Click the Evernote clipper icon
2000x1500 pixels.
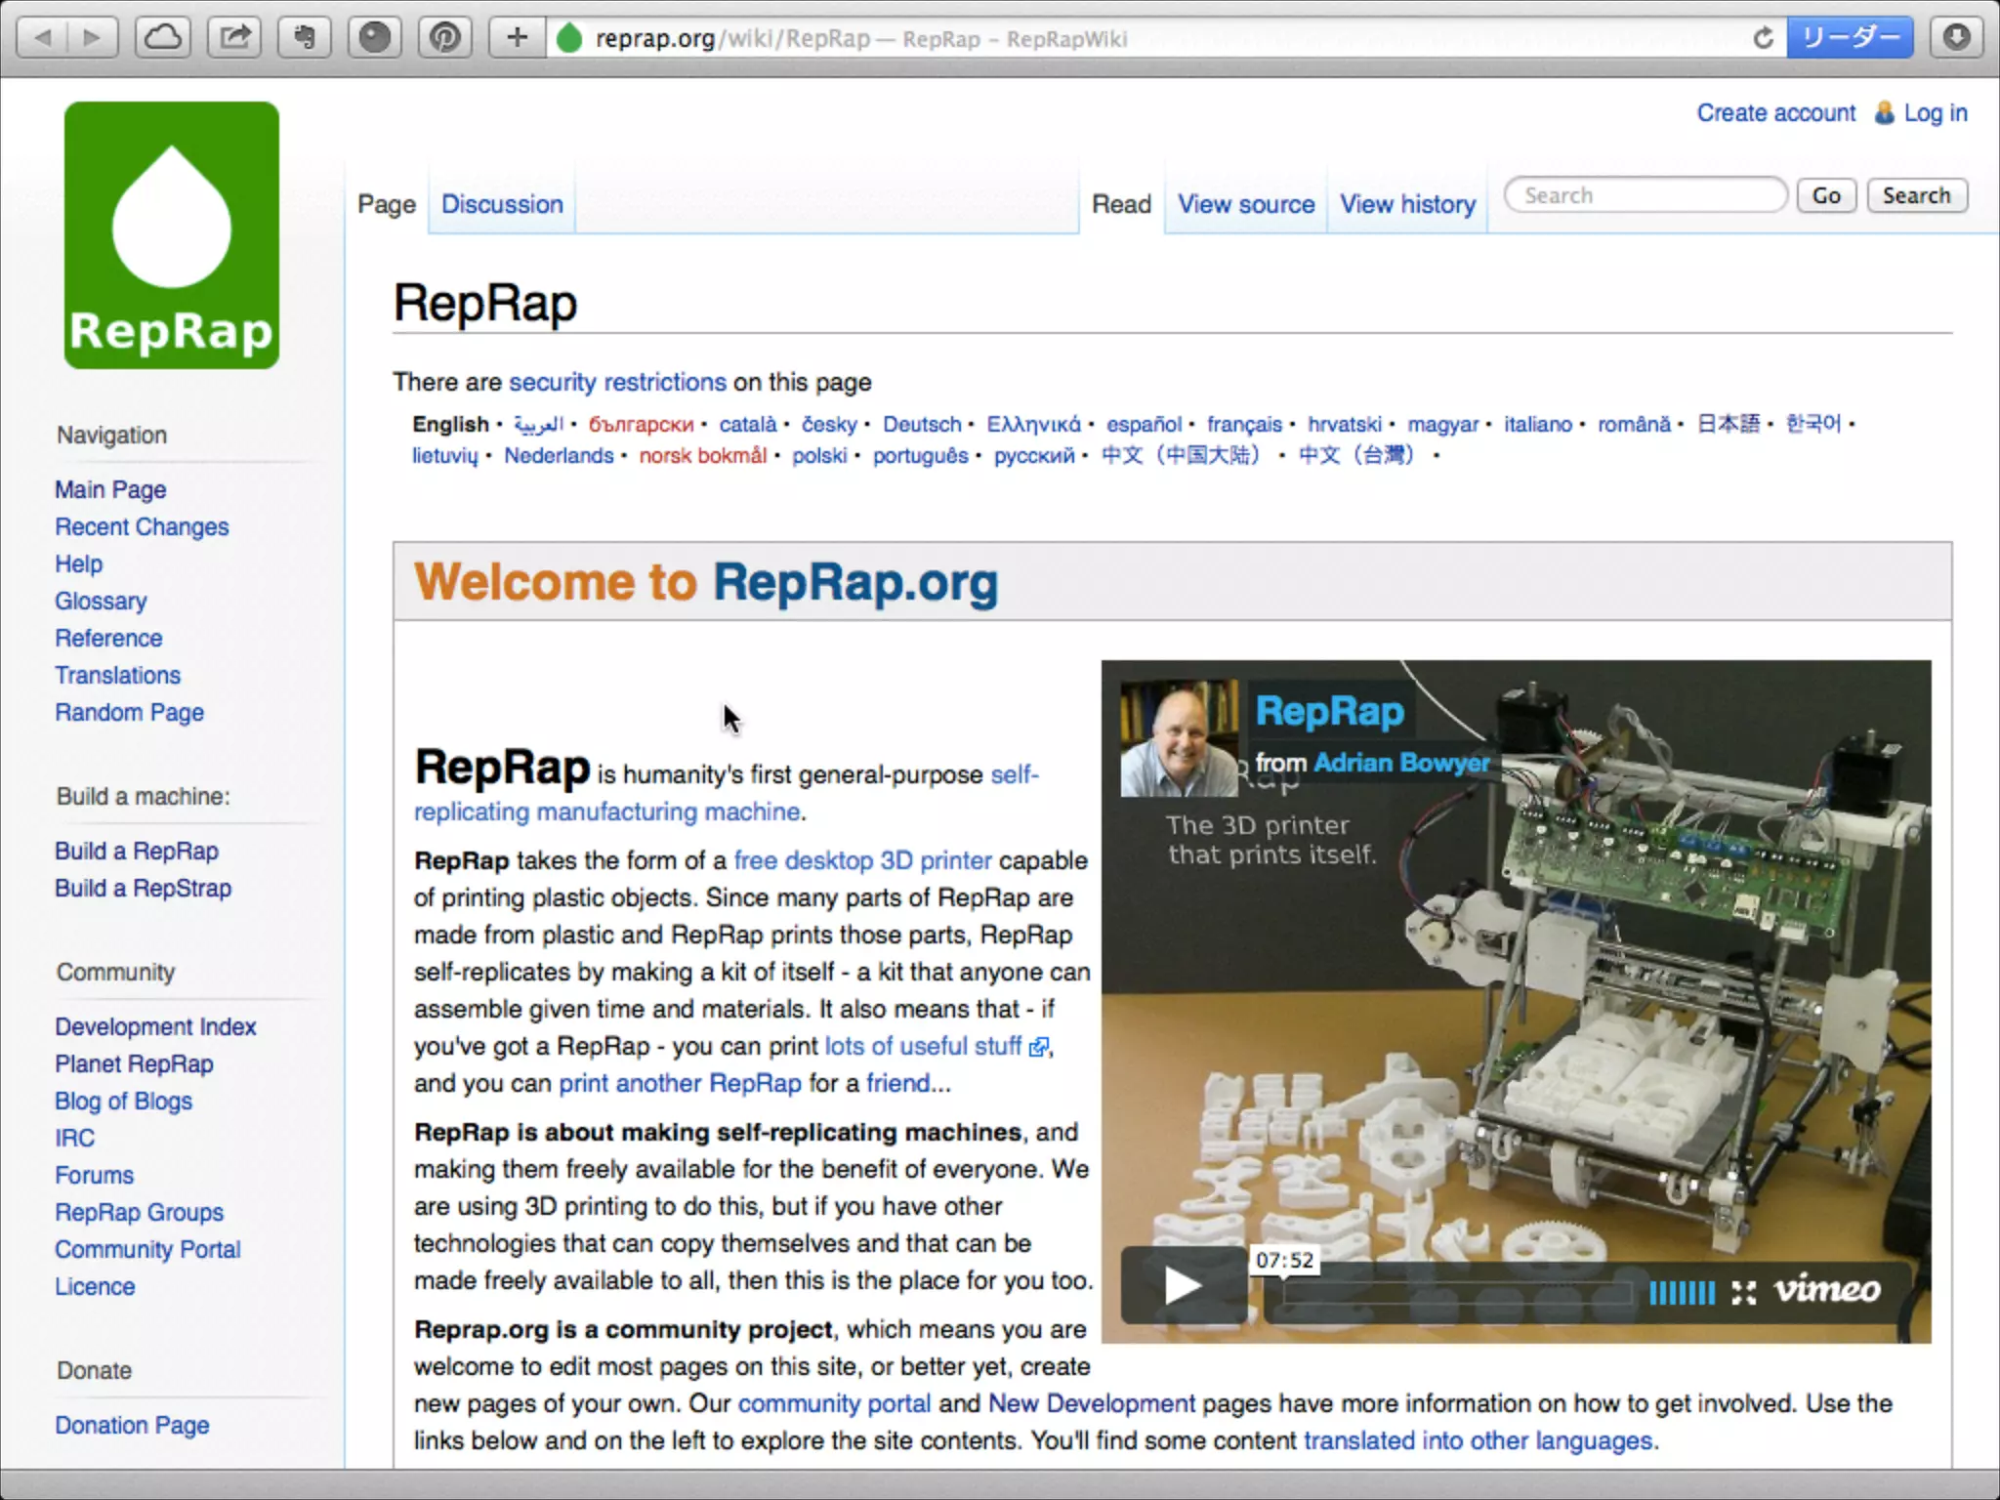[x=305, y=37]
